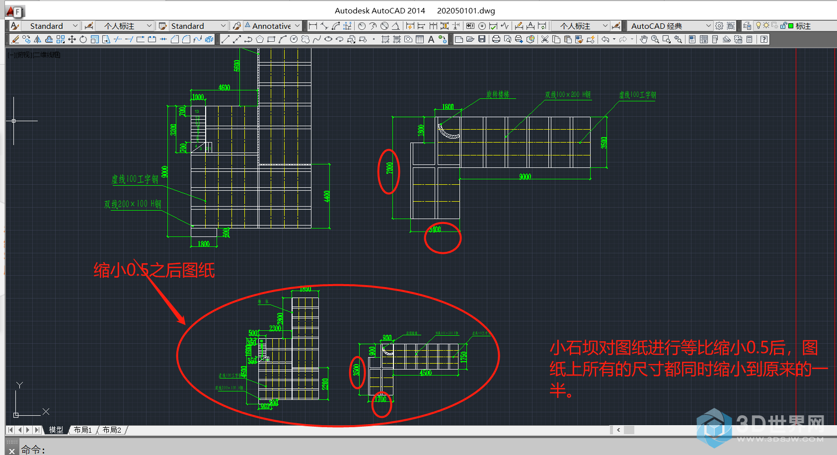Select the Move tool
Screen dimensions: 837x455
(x=72, y=39)
